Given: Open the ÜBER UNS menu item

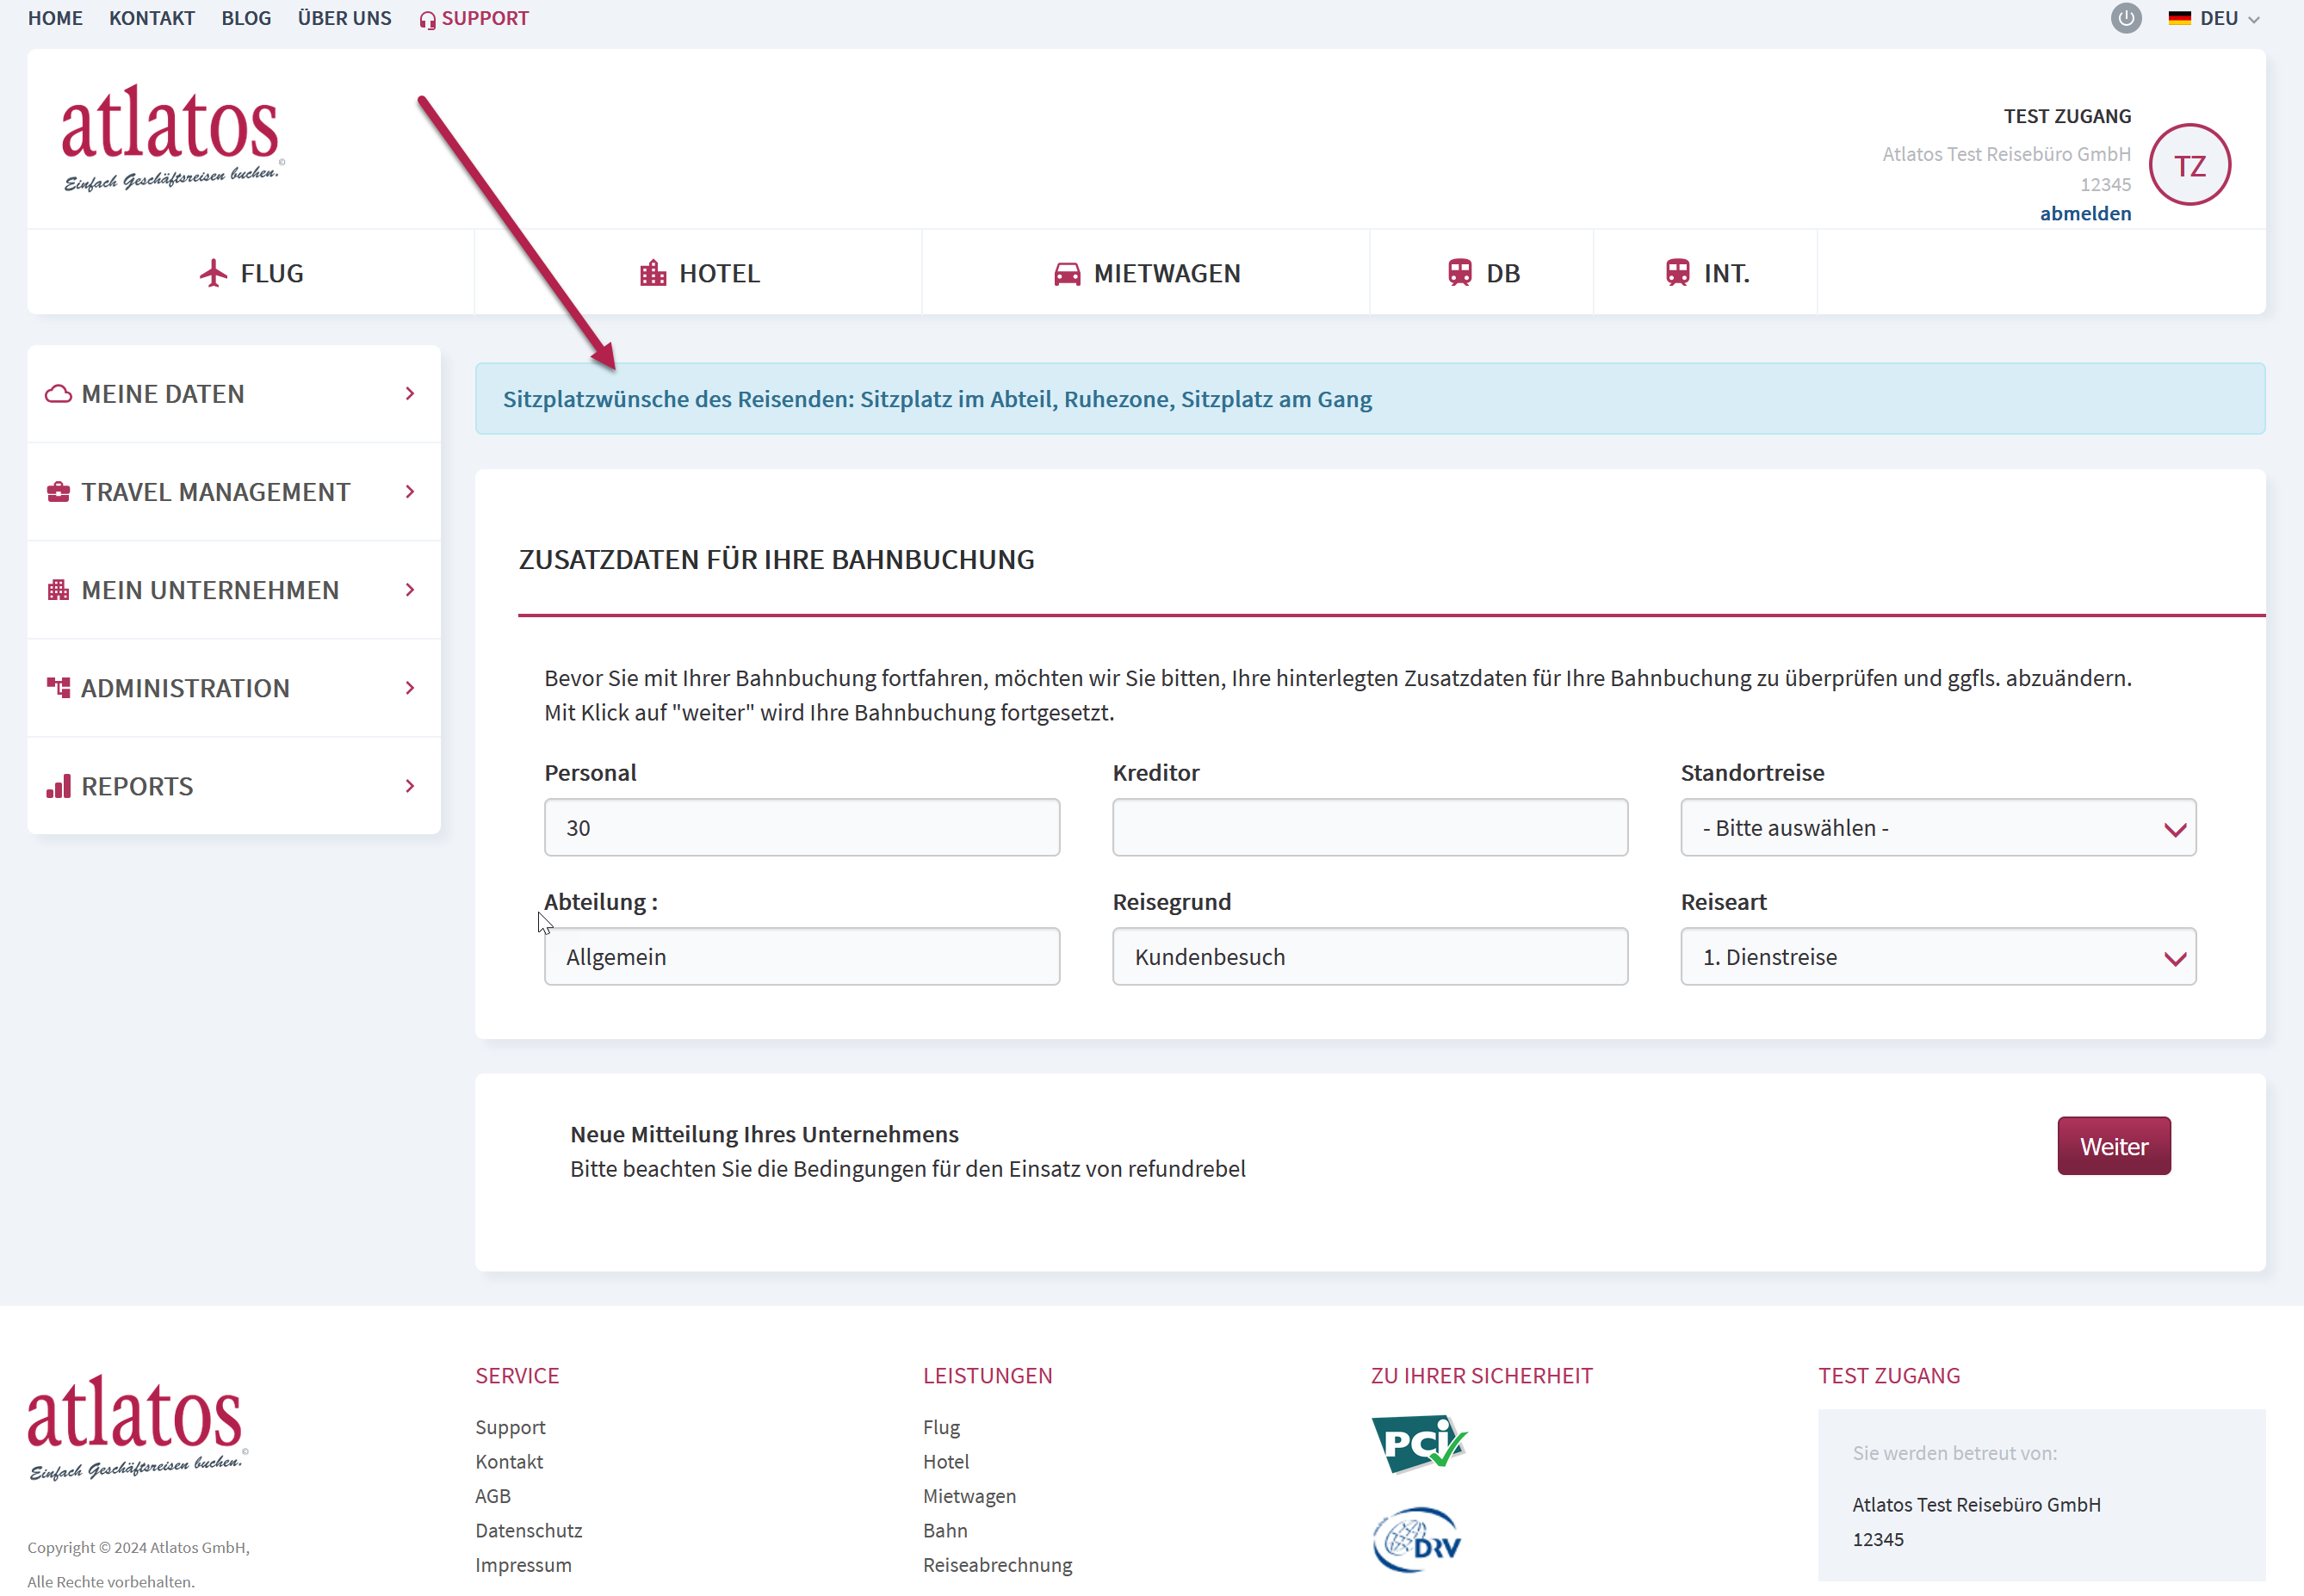Looking at the screenshot, I should tap(344, 18).
